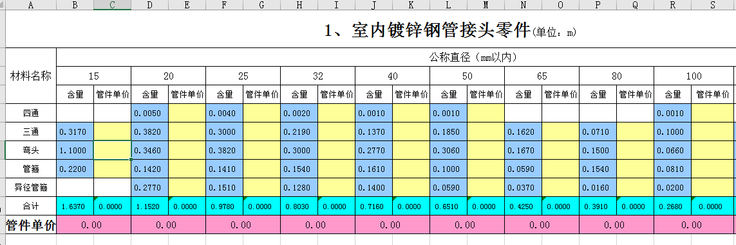The width and height of the screenshot is (736, 245).
Task: Select the 合计 total 1.6370
Action: click(x=75, y=206)
